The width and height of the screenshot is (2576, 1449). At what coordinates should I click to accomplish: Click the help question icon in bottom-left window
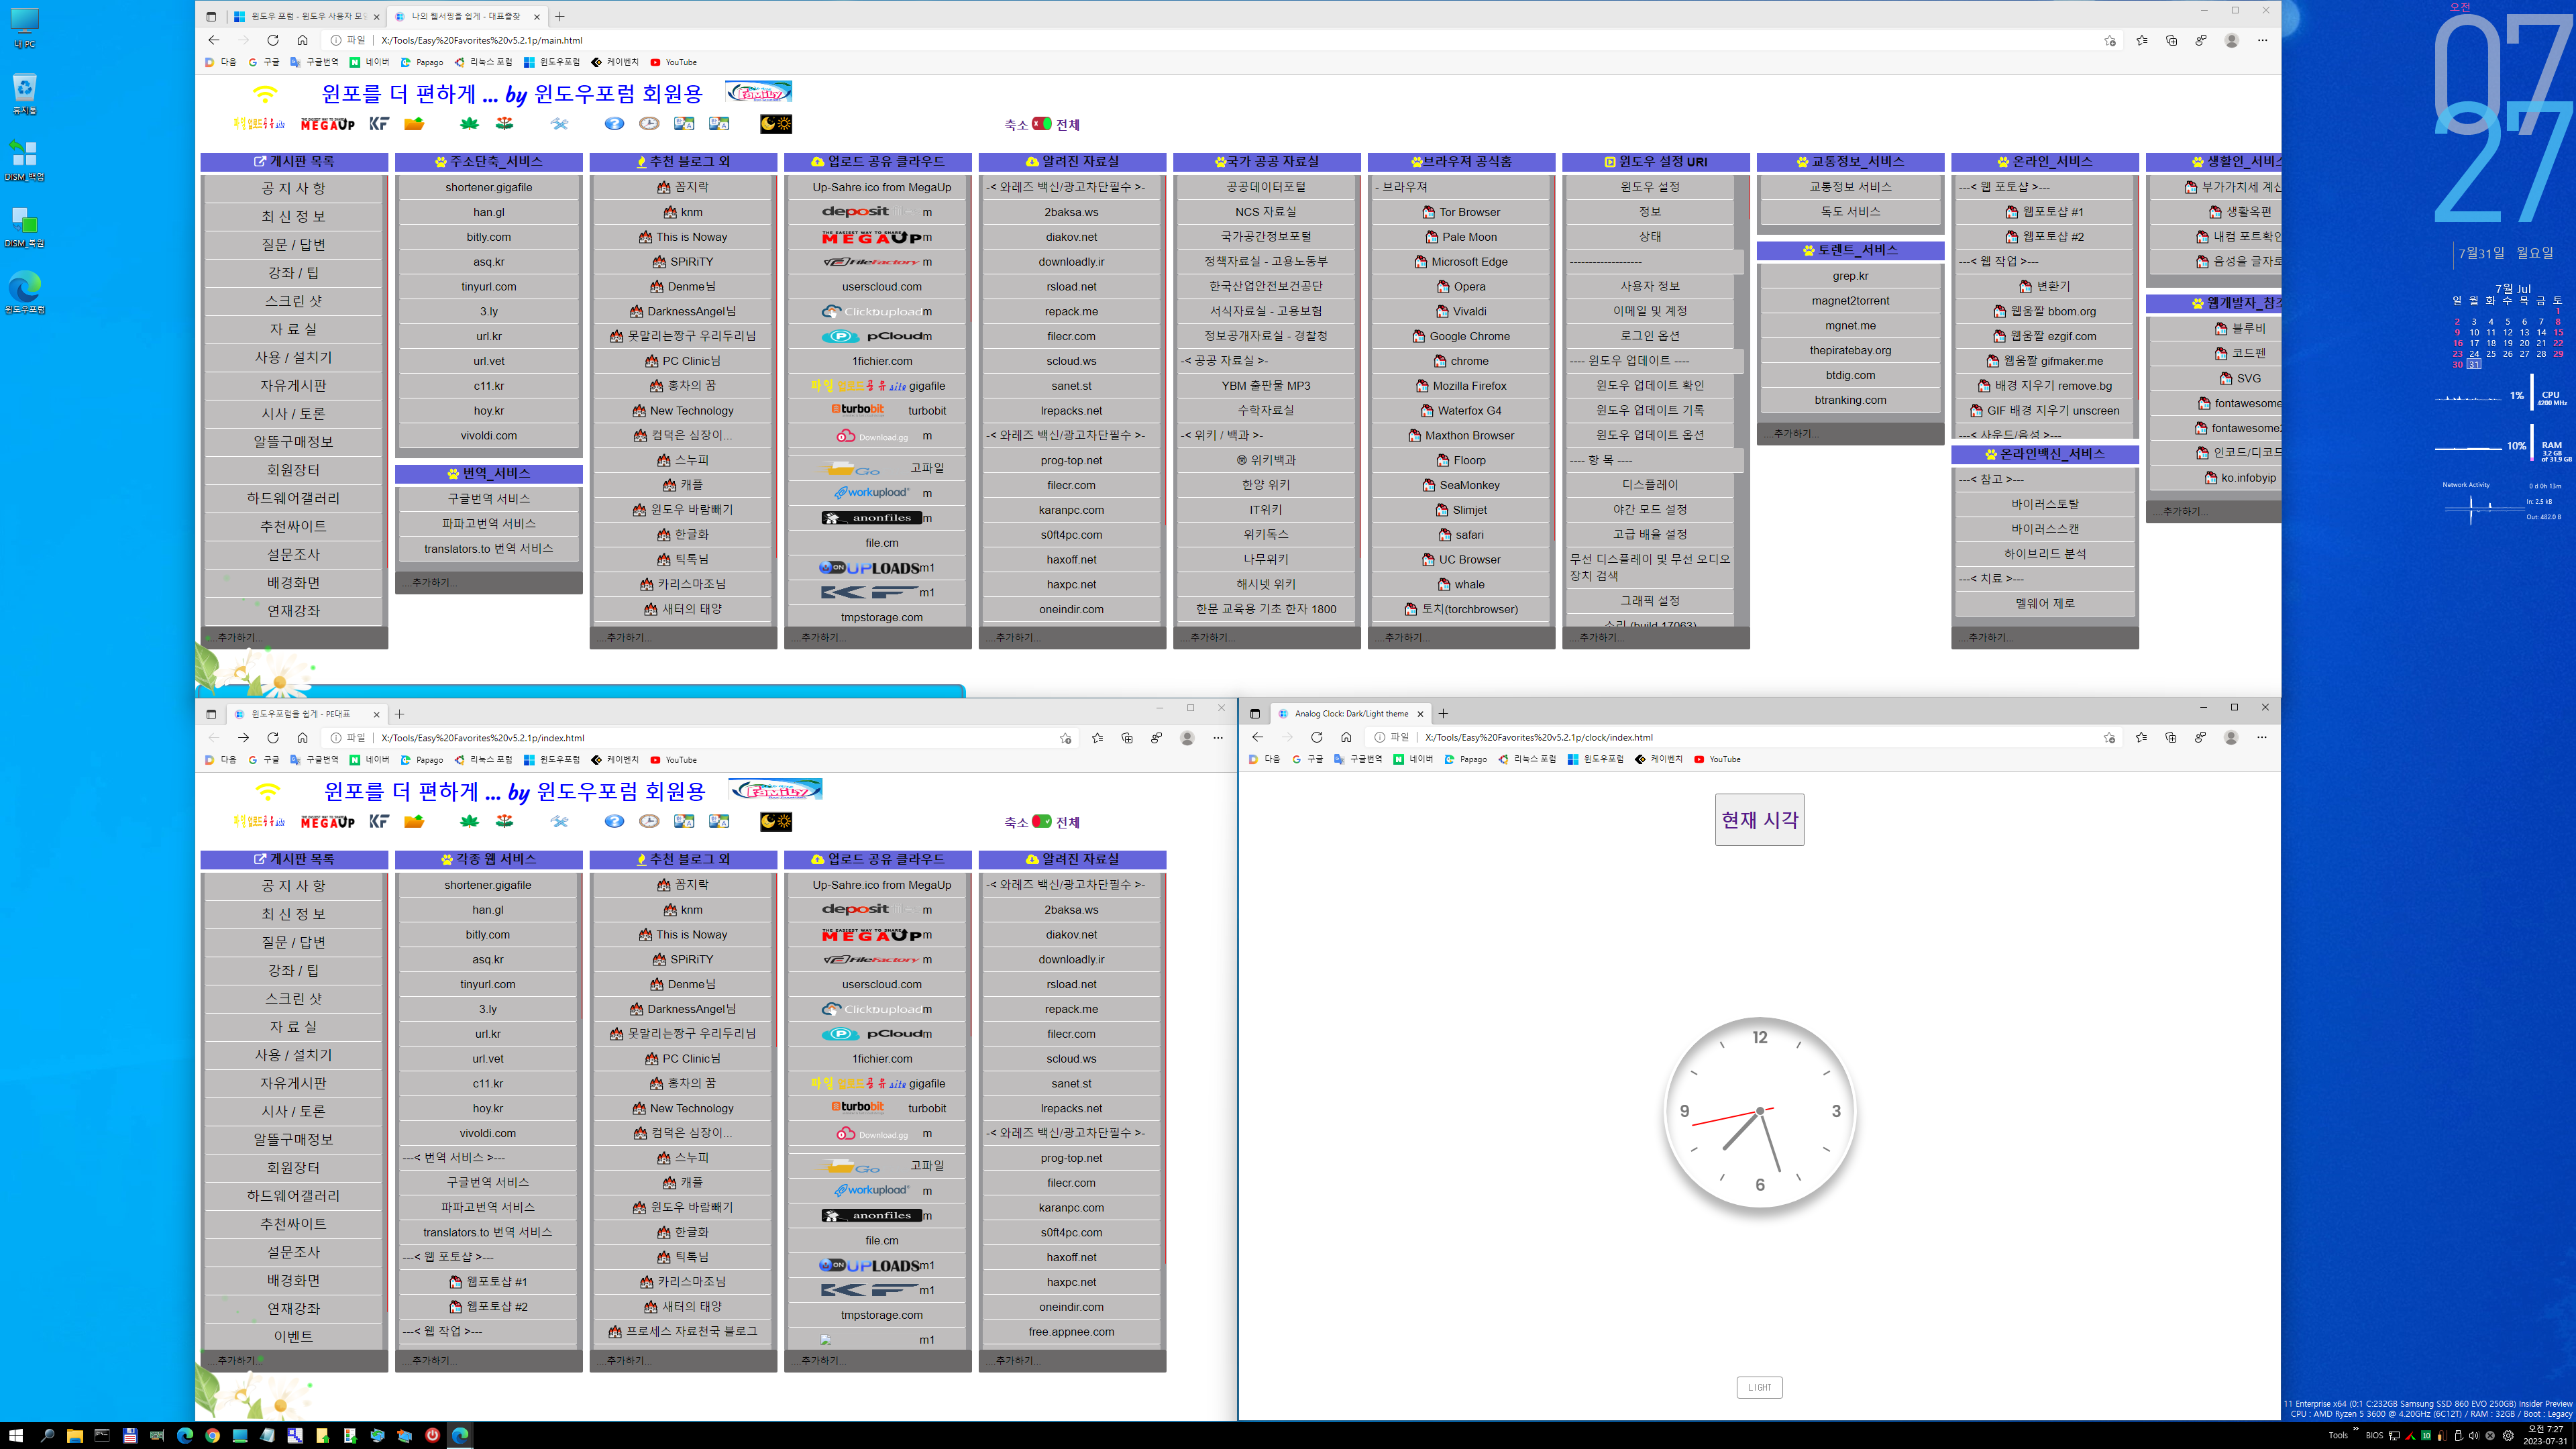pyautogui.click(x=614, y=822)
